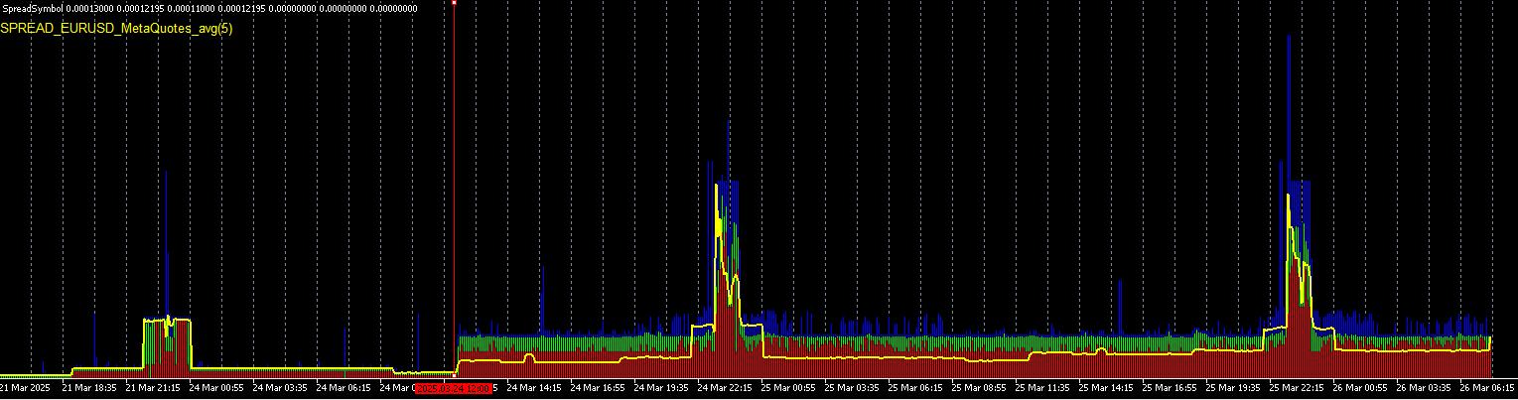This screenshot has width=1518, height=400.
Task: Click the '24 Mar 14:15' time axis label
Action: pyautogui.click(x=535, y=388)
